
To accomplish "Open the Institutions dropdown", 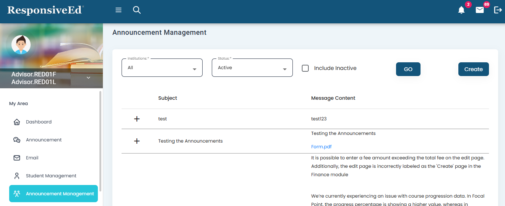I will pos(162,68).
